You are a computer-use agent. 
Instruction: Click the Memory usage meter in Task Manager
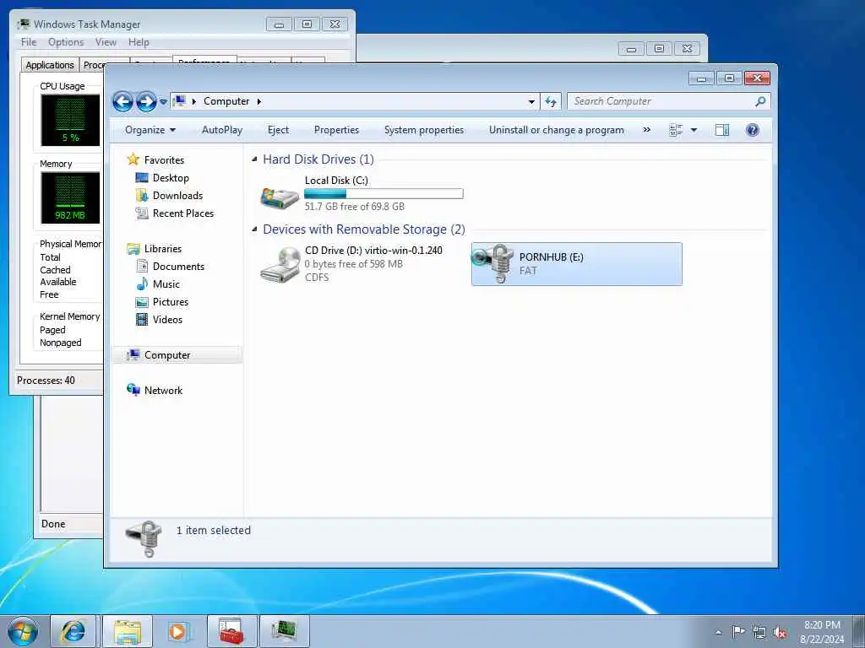[70, 197]
